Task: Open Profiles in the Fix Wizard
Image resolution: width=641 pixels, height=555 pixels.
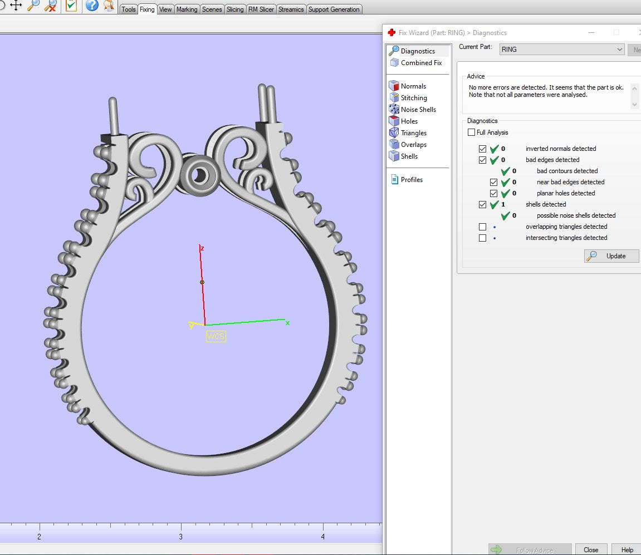Action: tap(411, 180)
